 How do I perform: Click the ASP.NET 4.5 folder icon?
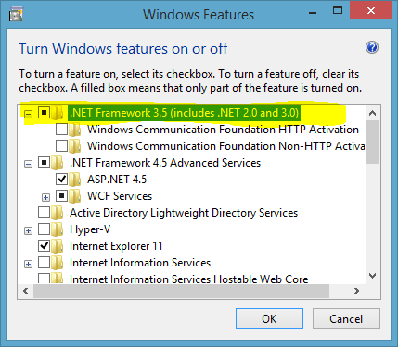(75, 180)
